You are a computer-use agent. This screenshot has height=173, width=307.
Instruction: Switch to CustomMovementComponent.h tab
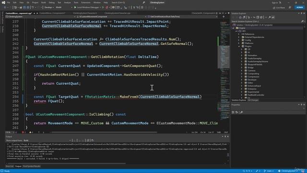coord(52,13)
